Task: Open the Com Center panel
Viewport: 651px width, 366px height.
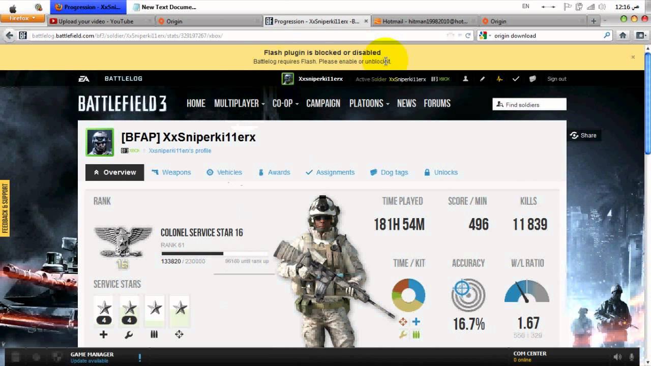Action: [x=530, y=356]
